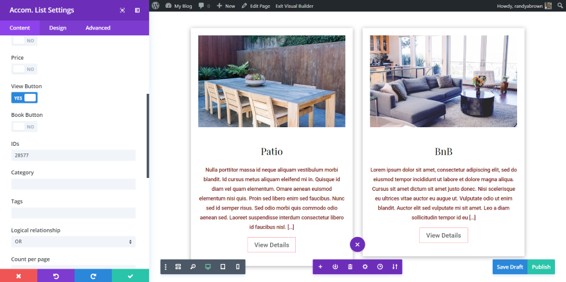Switch to the Design tab

point(58,28)
